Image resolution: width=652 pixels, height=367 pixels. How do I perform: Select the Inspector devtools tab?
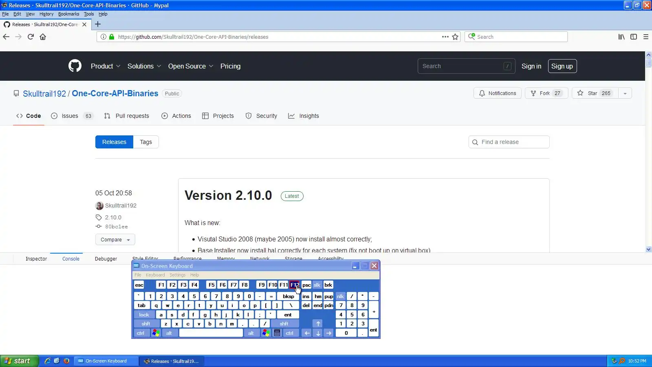click(36, 259)
